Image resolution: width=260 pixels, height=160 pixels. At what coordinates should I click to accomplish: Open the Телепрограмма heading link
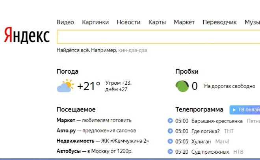(199, 110)
